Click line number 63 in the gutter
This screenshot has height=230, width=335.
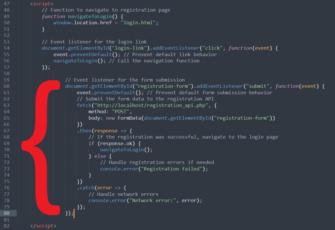(7, 105)
